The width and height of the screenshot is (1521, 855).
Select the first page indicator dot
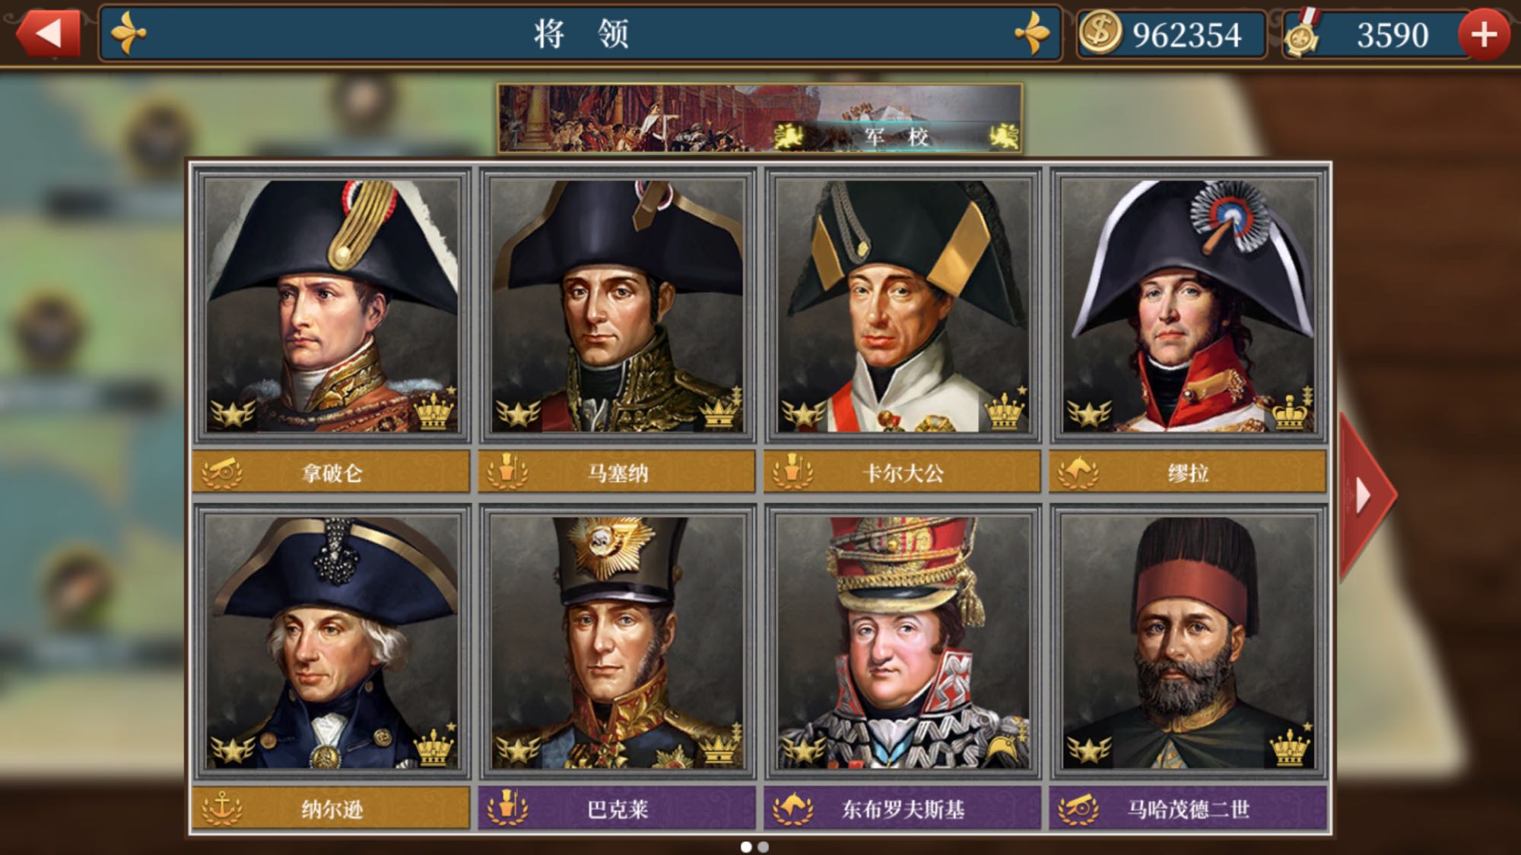tap(746, 847)
